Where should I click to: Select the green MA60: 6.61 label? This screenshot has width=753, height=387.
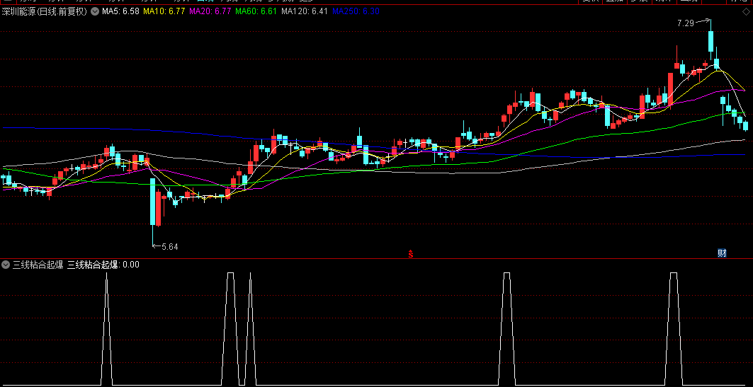[x=256, y=11]
